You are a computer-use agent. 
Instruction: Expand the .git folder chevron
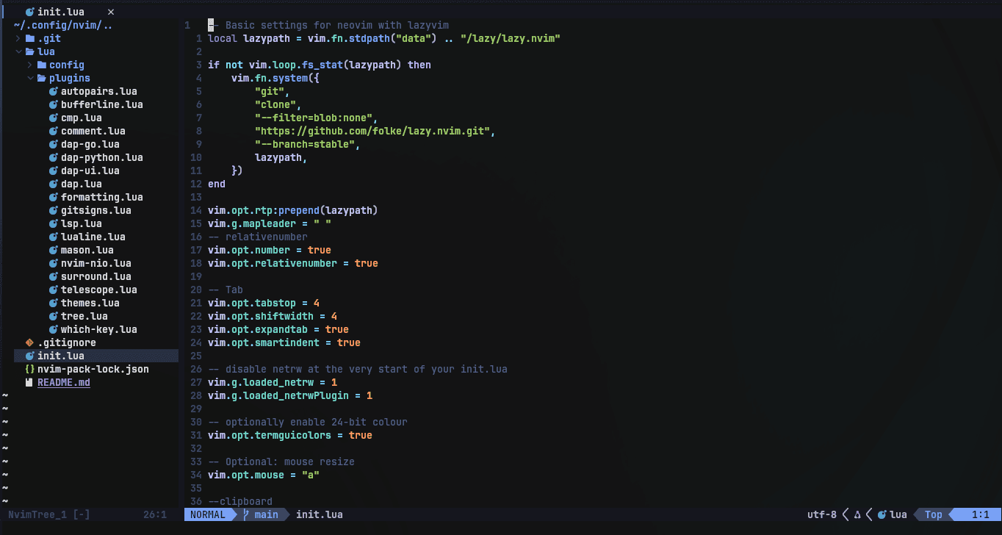pos(18,38)
